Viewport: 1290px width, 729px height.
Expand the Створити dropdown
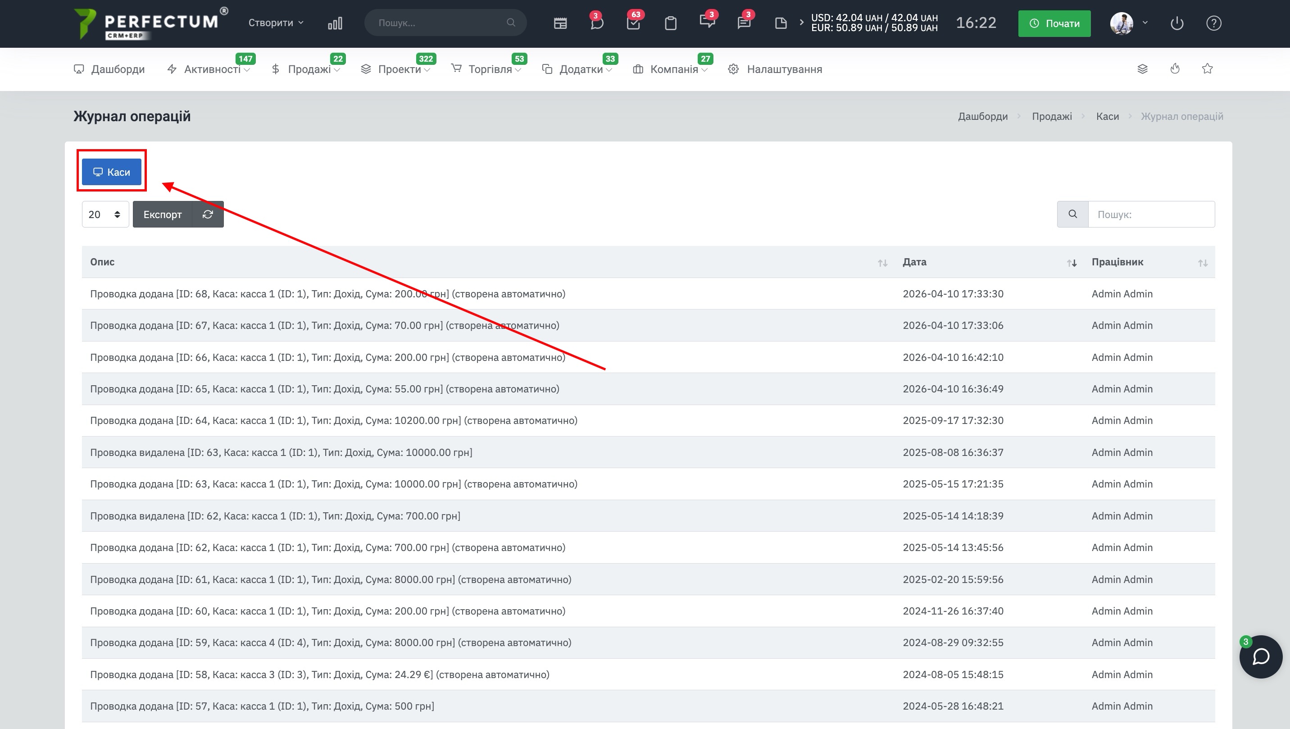click(276, 23)
